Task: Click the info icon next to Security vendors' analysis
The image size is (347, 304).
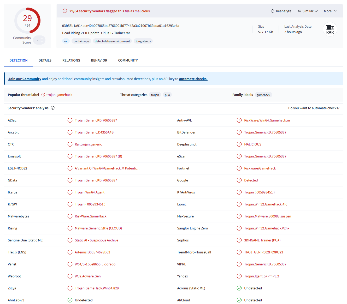Action: [x=53, y=108]
